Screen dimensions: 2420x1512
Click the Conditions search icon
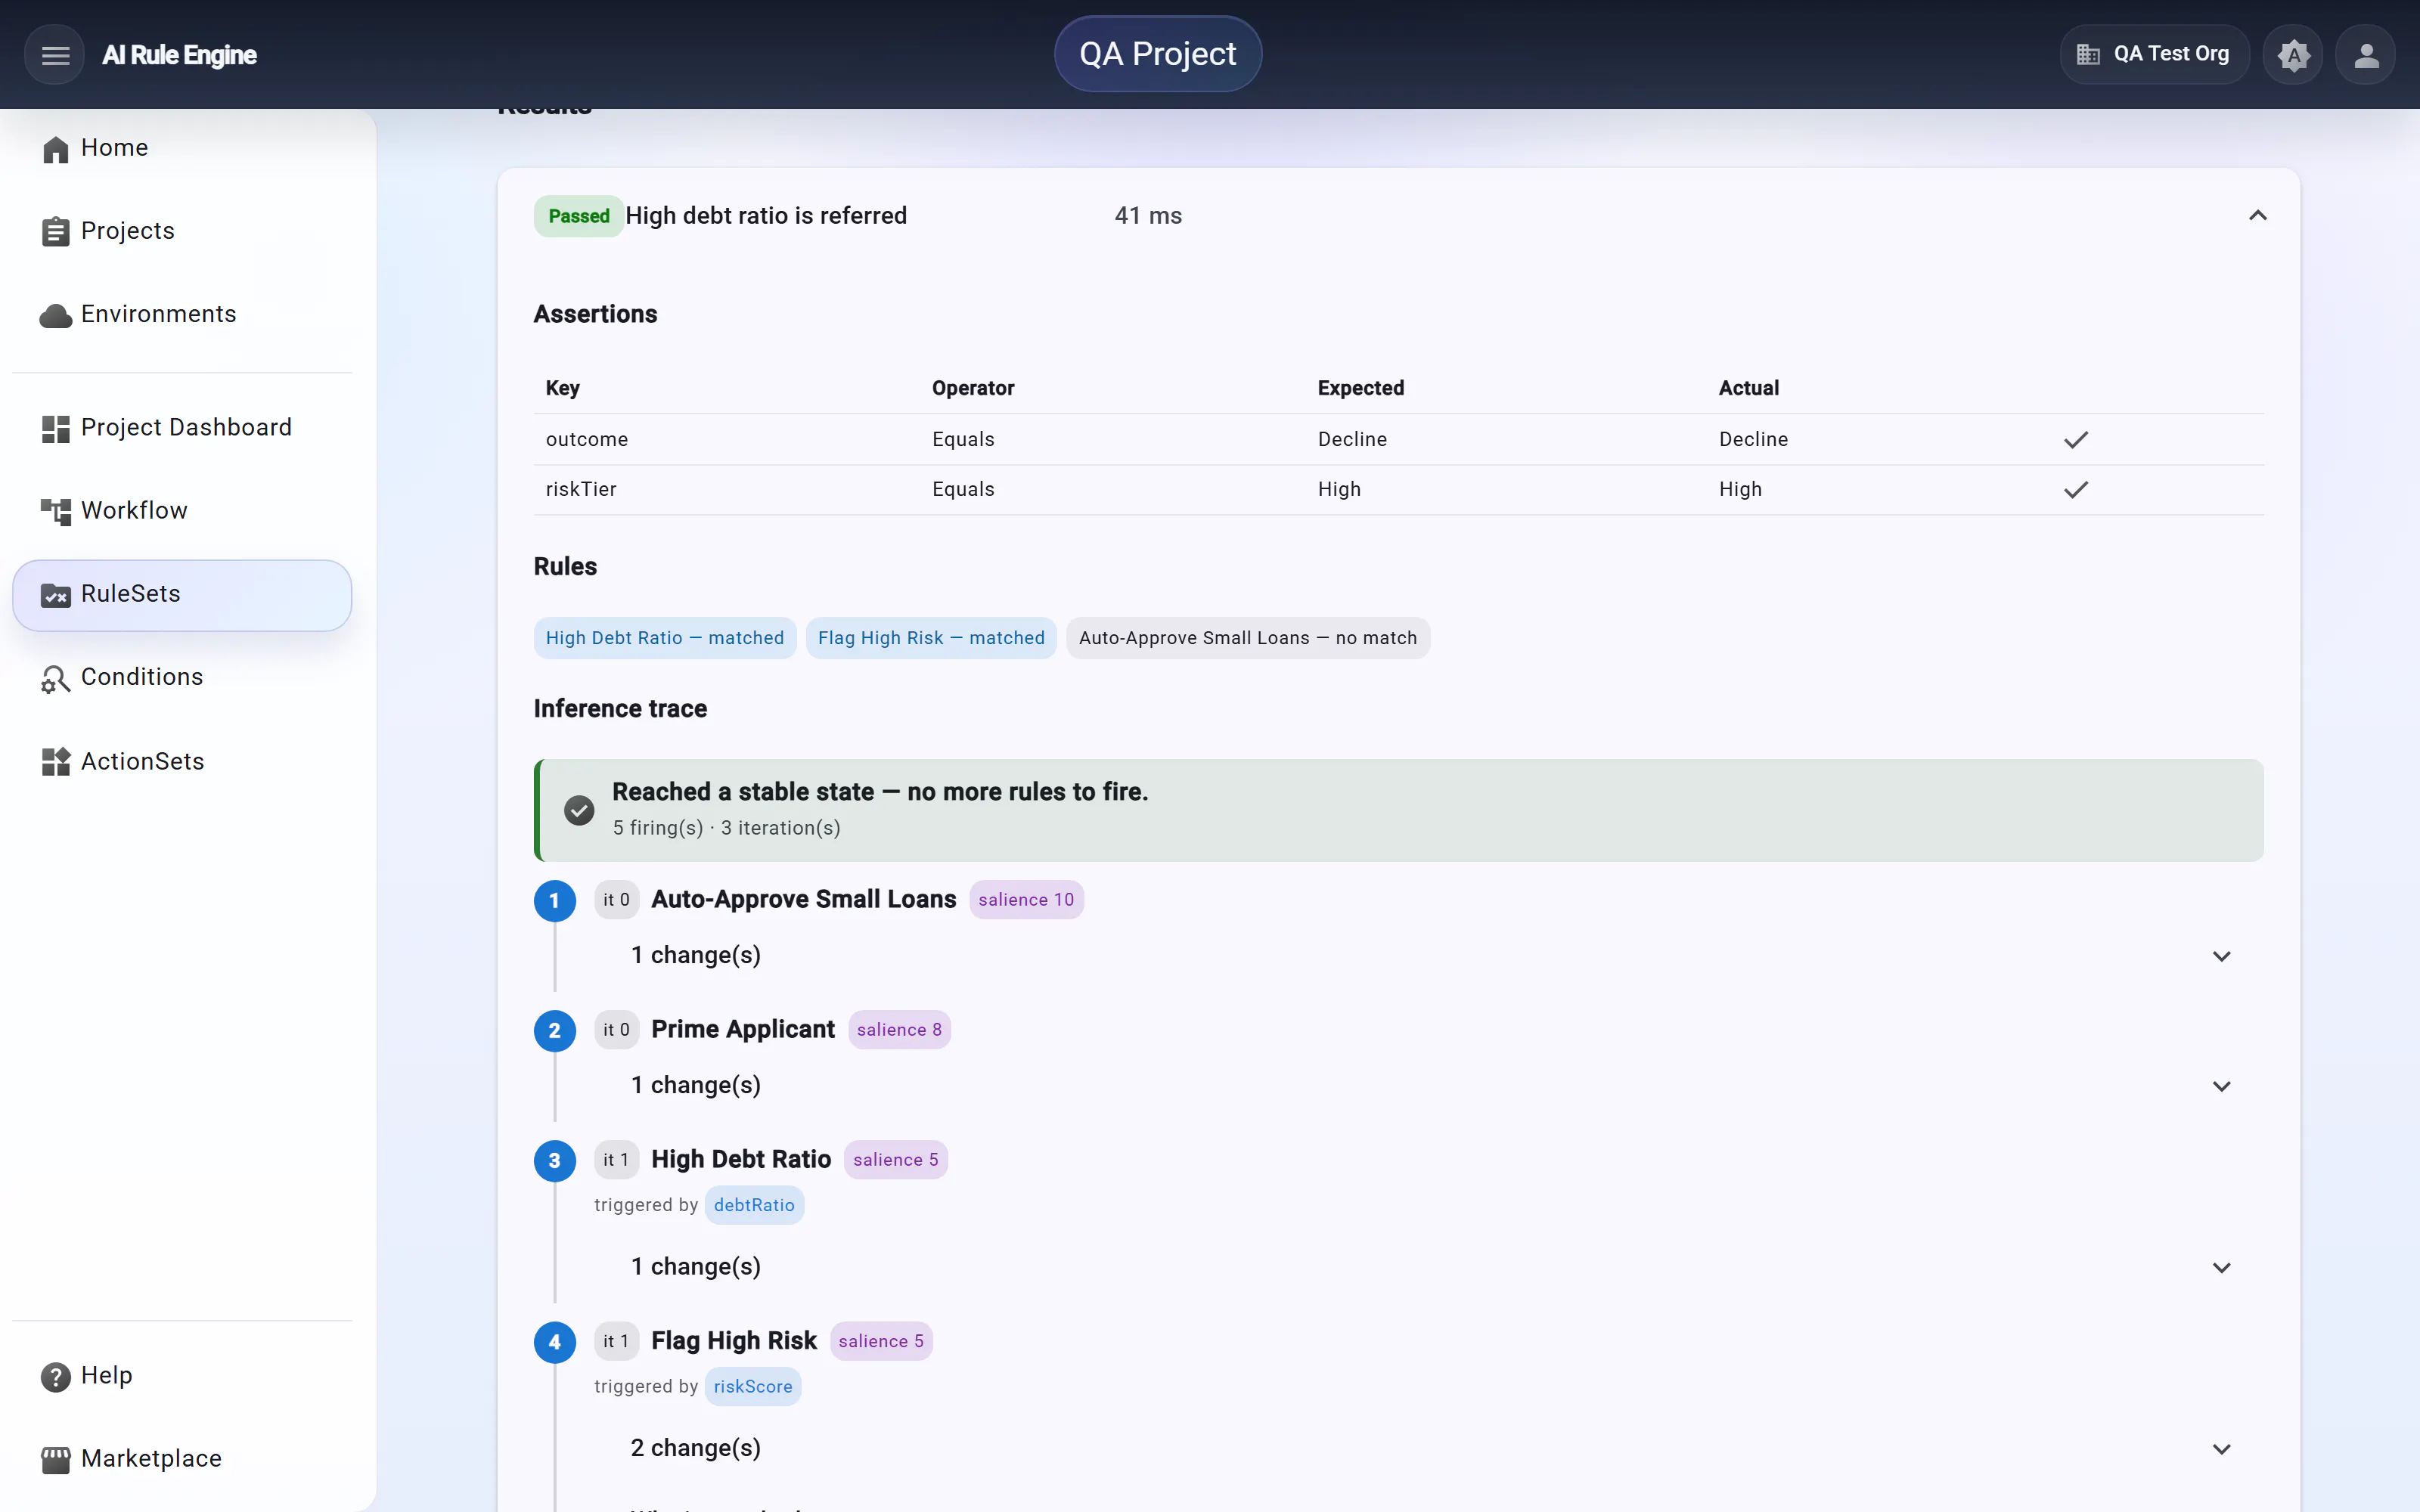55,678
